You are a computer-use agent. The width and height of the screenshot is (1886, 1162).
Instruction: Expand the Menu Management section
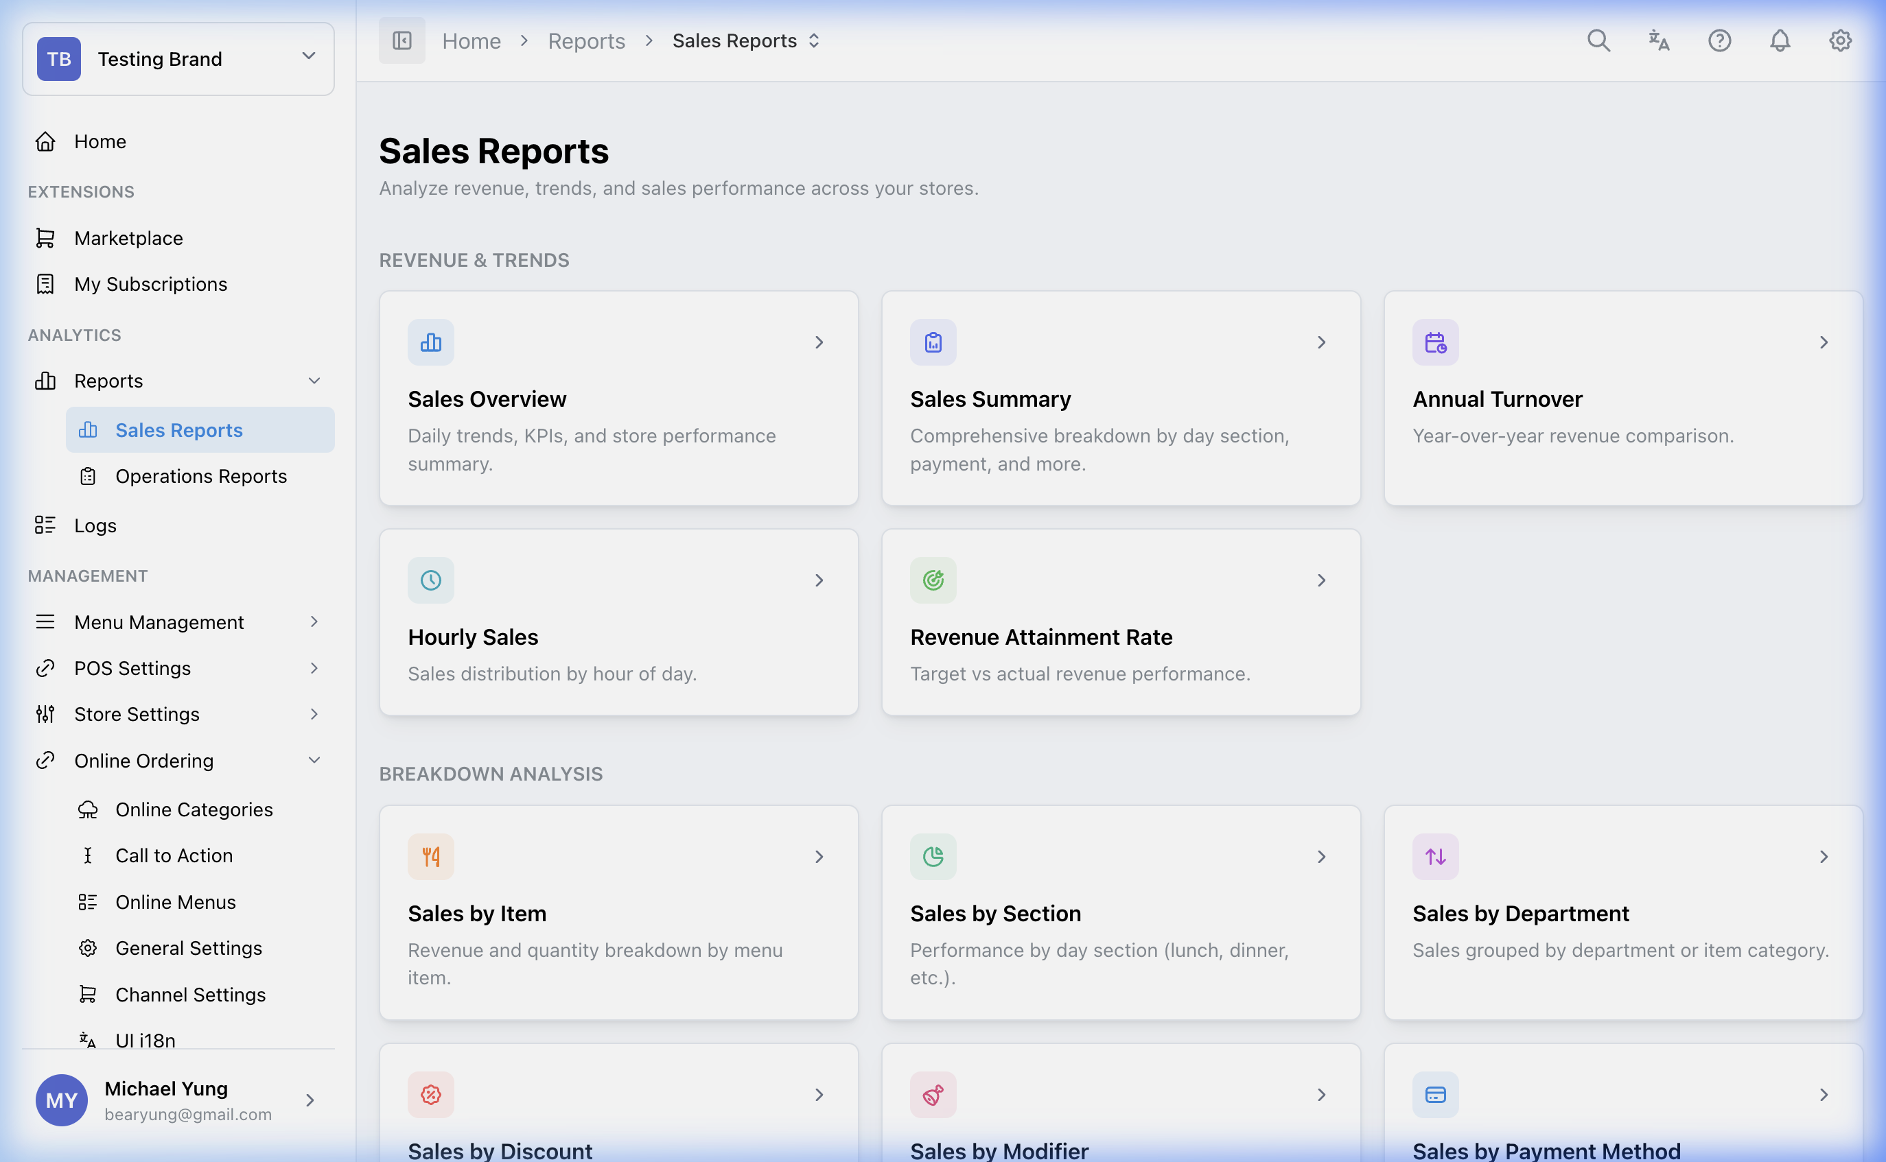pos(314,621)
